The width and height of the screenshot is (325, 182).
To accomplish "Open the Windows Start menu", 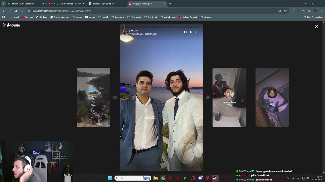I will point(110,178).
